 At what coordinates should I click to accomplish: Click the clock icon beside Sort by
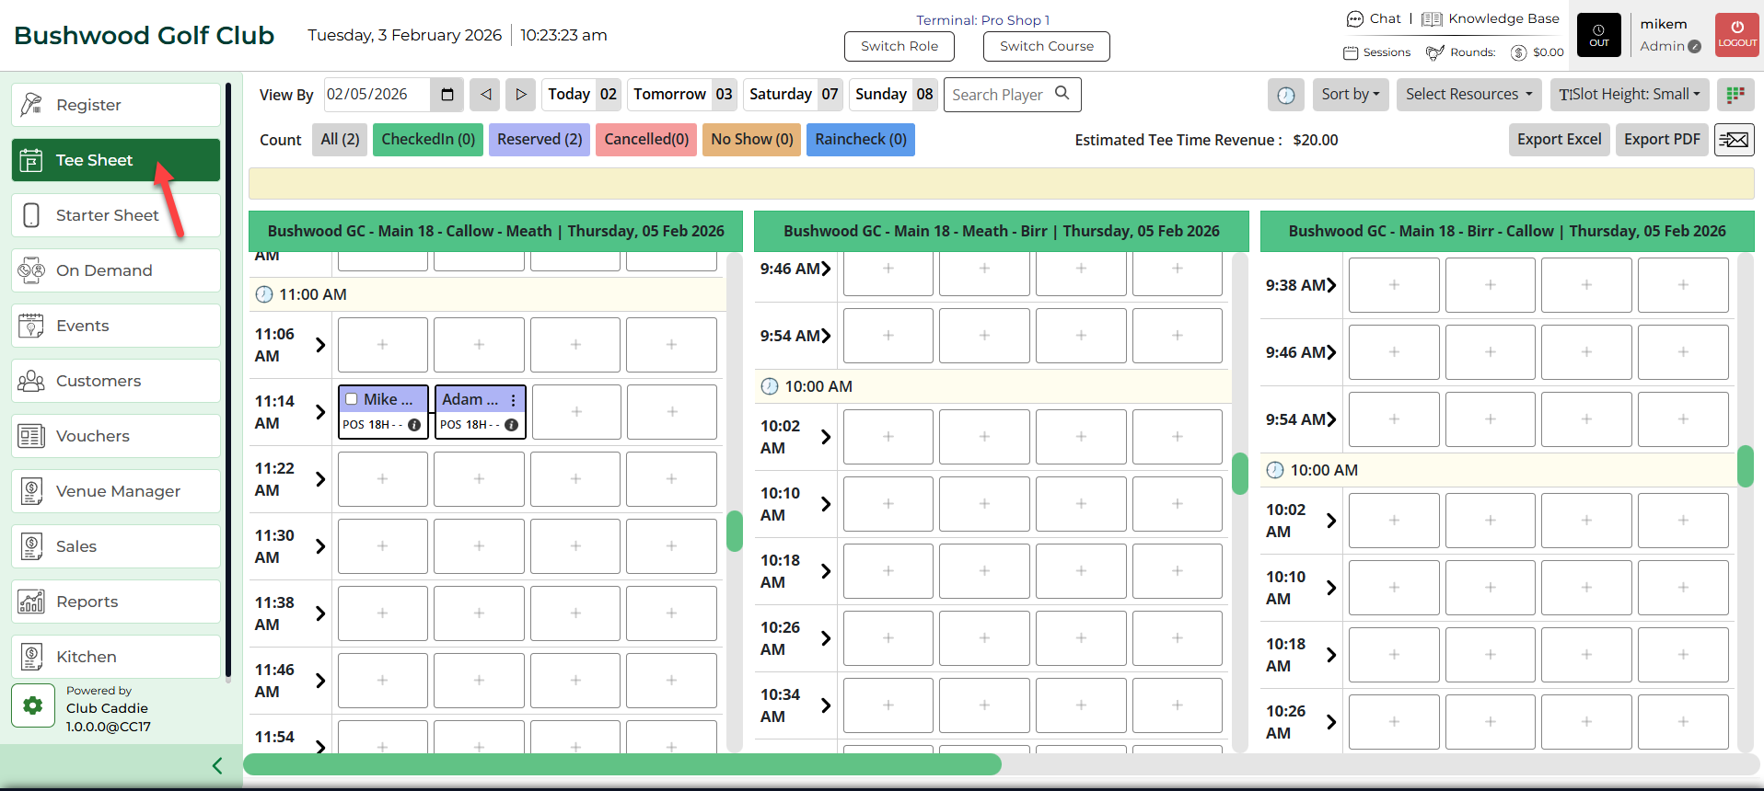[x=1285, y=95]
